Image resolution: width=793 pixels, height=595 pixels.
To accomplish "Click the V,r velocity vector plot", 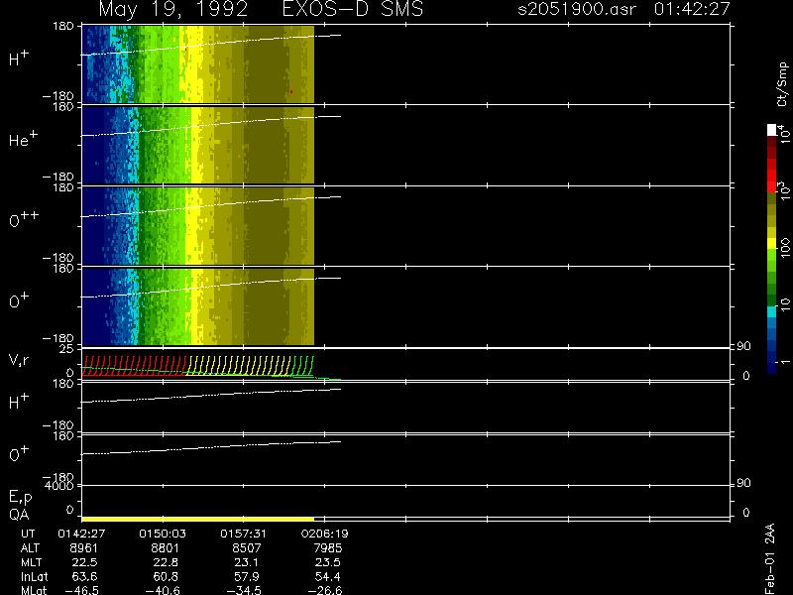I will [197, 366].
